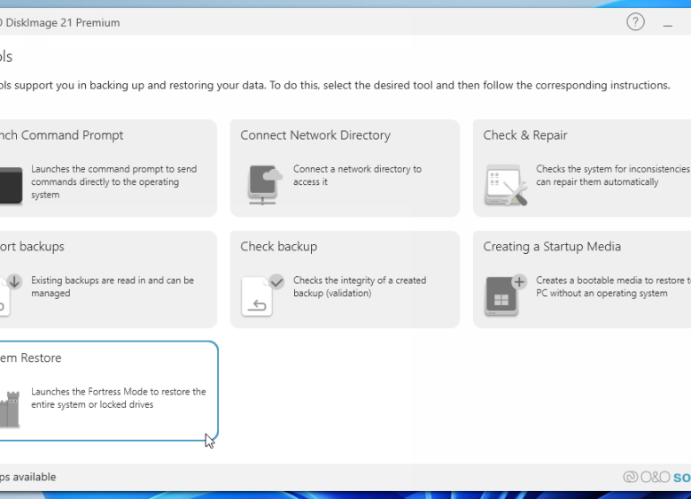Select the Connect Network Directory title

click(x=314, y=135)
